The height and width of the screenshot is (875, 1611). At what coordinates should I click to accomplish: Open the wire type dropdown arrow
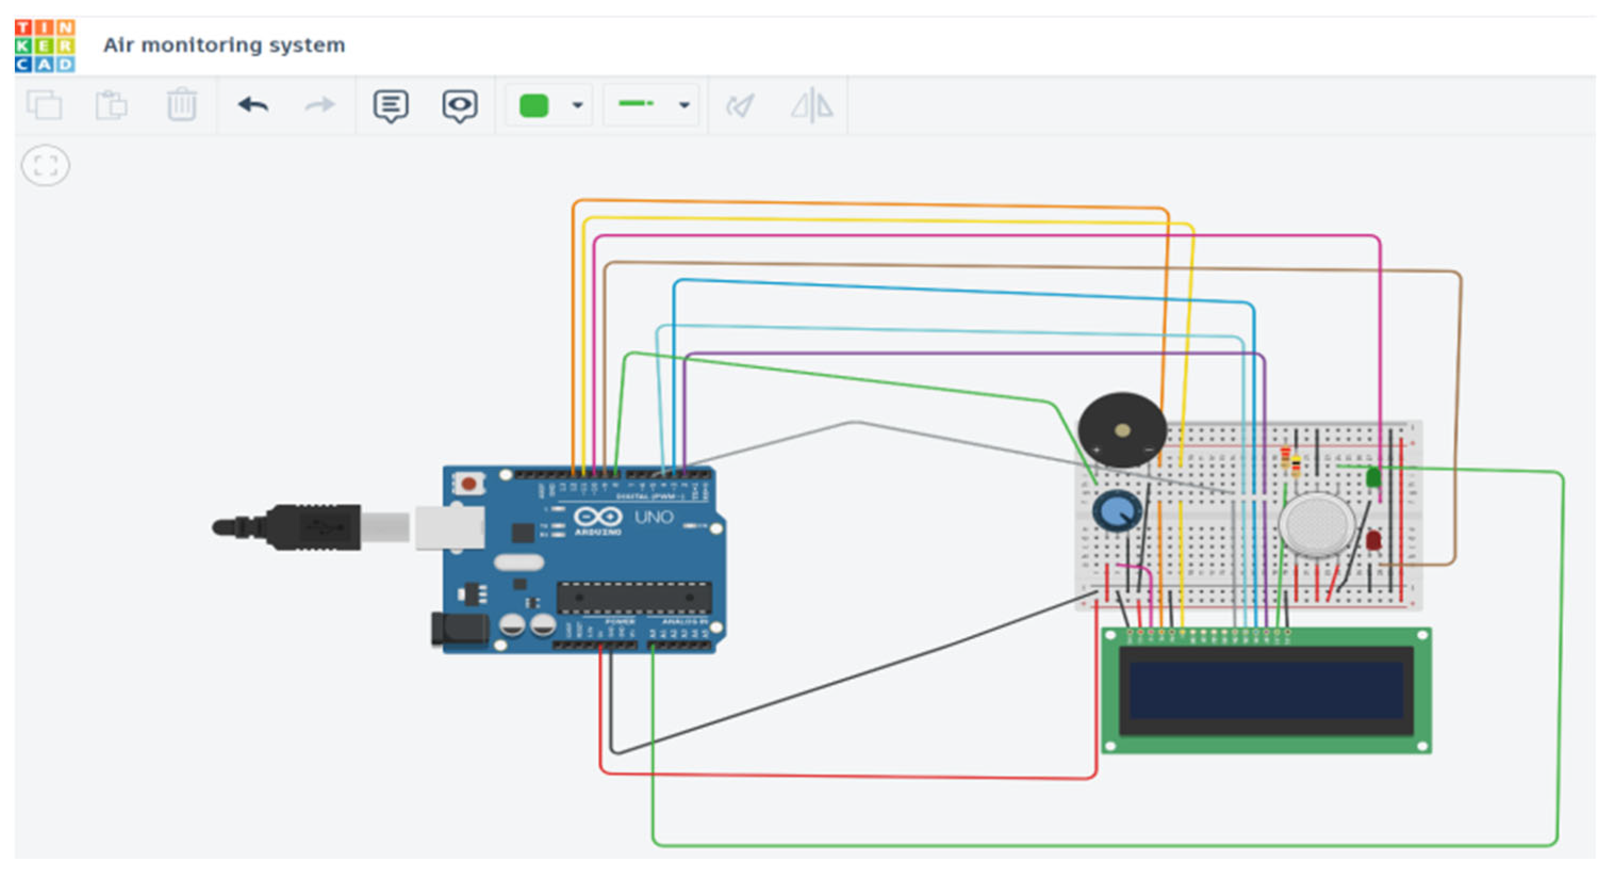684,105
